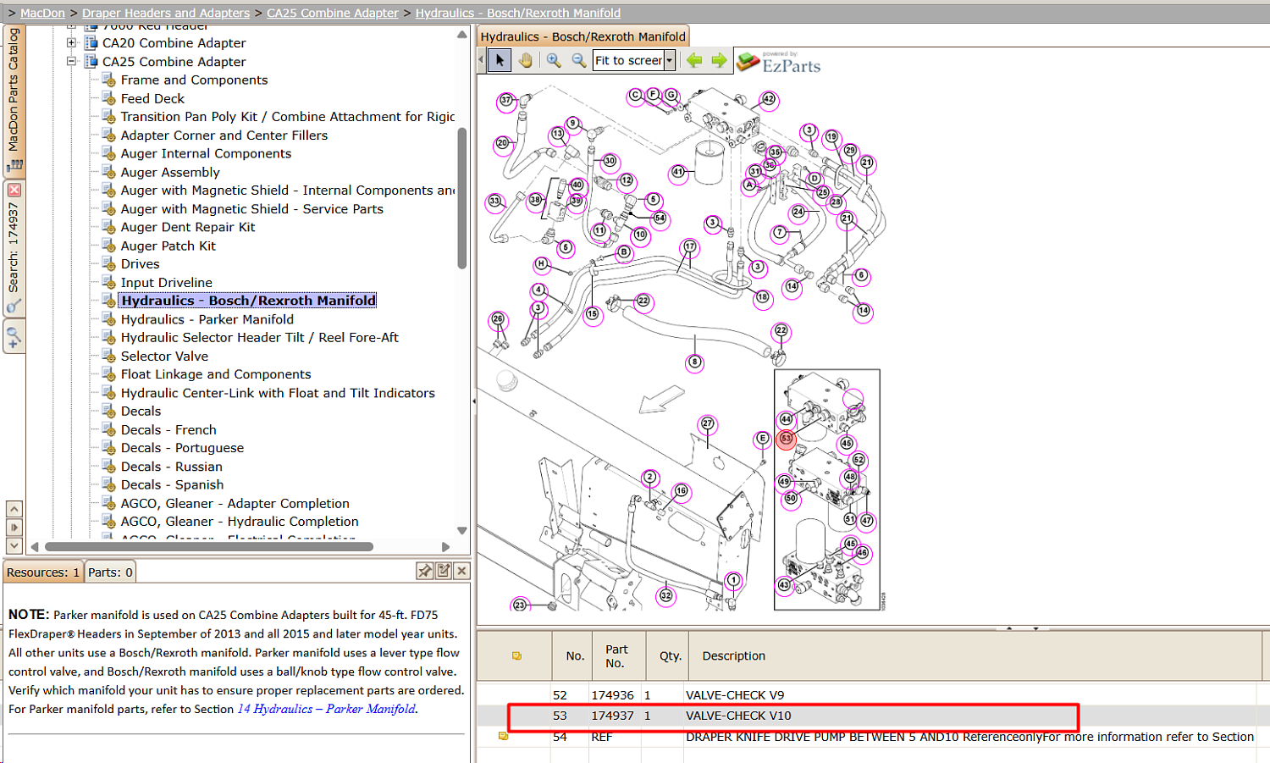Zoom out of the diagram

(579, 60)
